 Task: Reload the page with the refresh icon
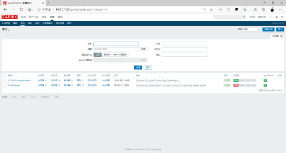click(22, 10)
